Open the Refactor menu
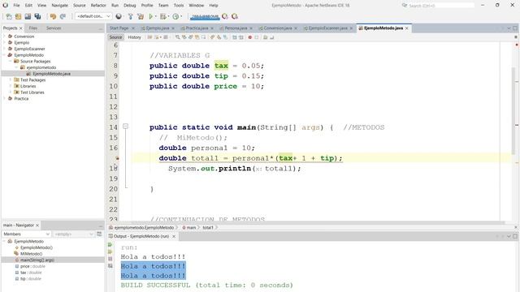The width and height of the screenshot is (520, 292). pos(98,6)
